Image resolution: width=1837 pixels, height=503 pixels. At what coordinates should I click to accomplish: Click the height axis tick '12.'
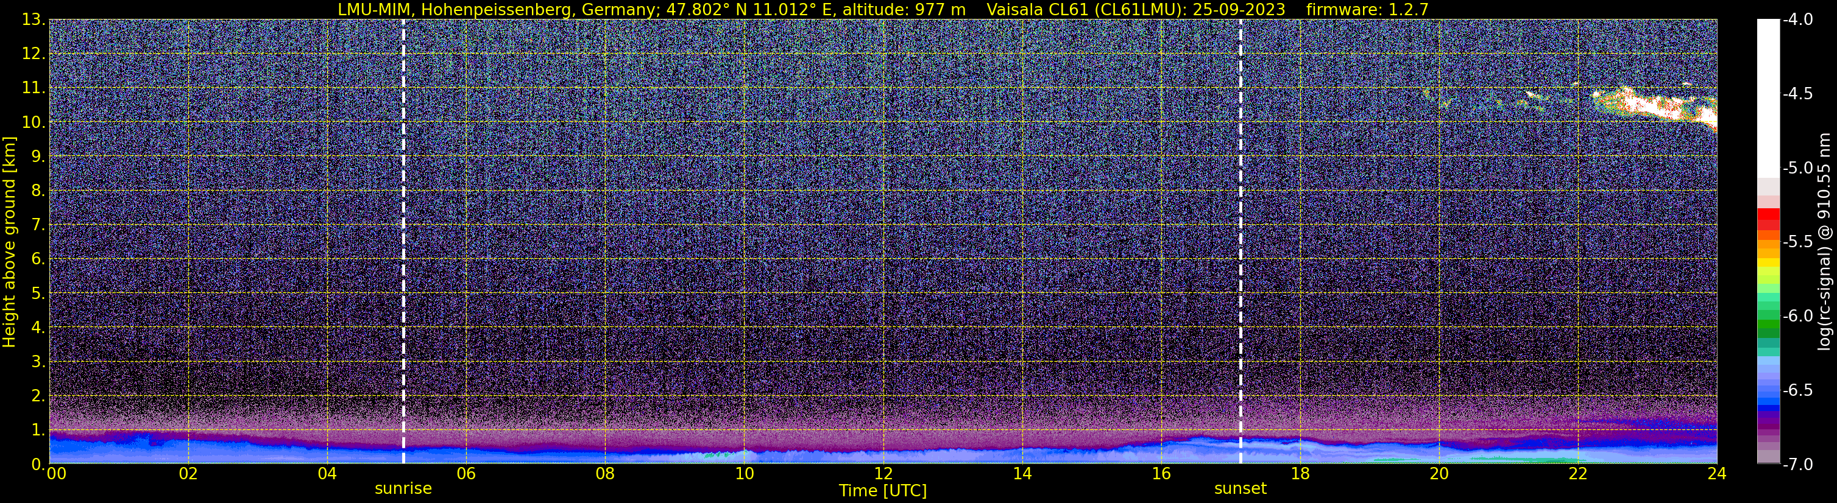pos(34,54)
